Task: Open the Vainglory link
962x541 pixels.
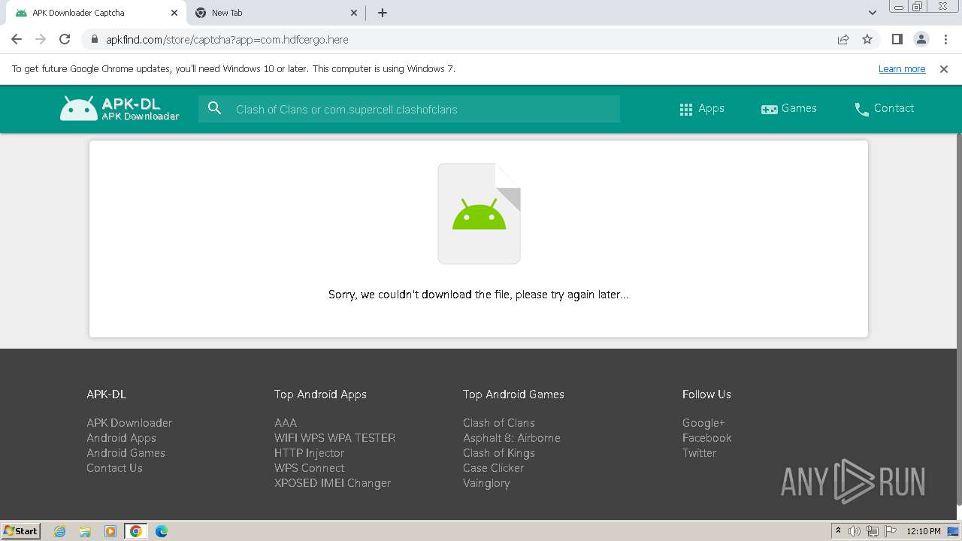Action: 486,482
